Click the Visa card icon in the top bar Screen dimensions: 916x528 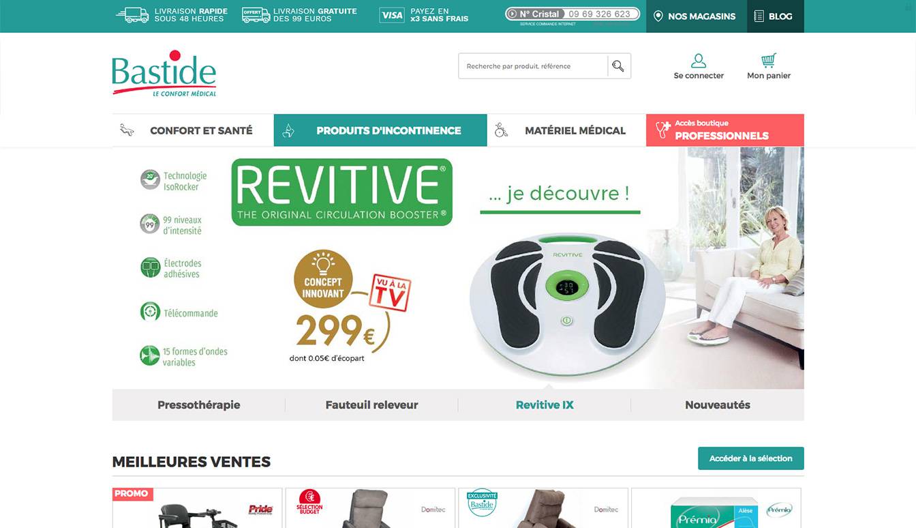point(392,15)
